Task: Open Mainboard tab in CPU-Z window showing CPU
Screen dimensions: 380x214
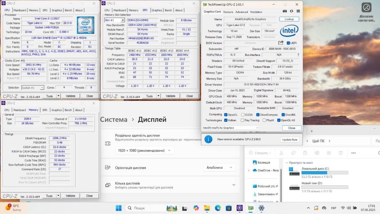Action: pos(20,10)
